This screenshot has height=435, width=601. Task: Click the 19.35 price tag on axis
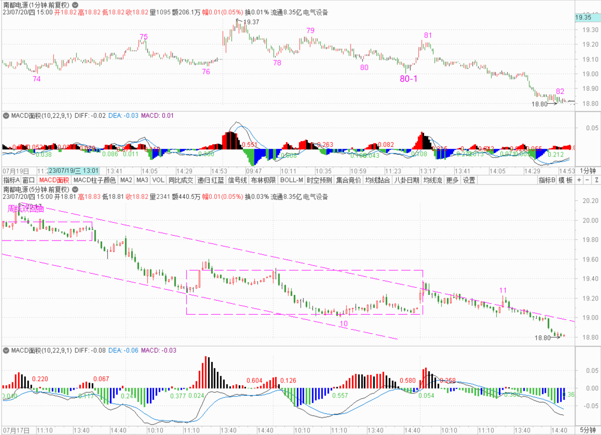[x=584, y=17]
